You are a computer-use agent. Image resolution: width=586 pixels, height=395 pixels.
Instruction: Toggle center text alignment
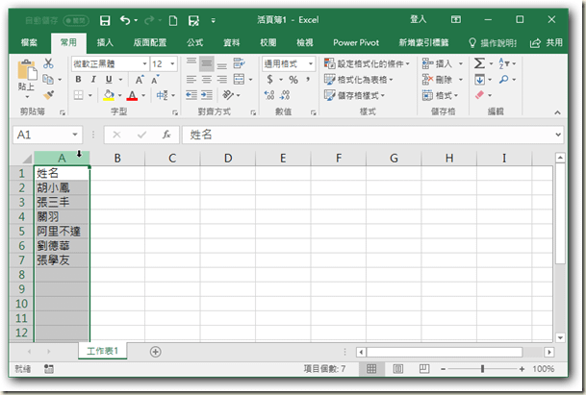[x=207, y=79]
